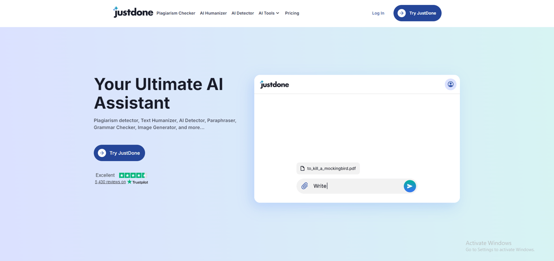Click the Log In link
Image resolution: width=554 pixels, height=261 pixels.
point(378,13)
